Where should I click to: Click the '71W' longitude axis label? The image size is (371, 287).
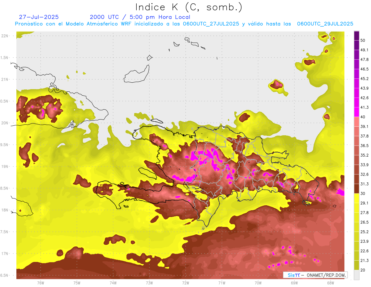tap(222, 283)
